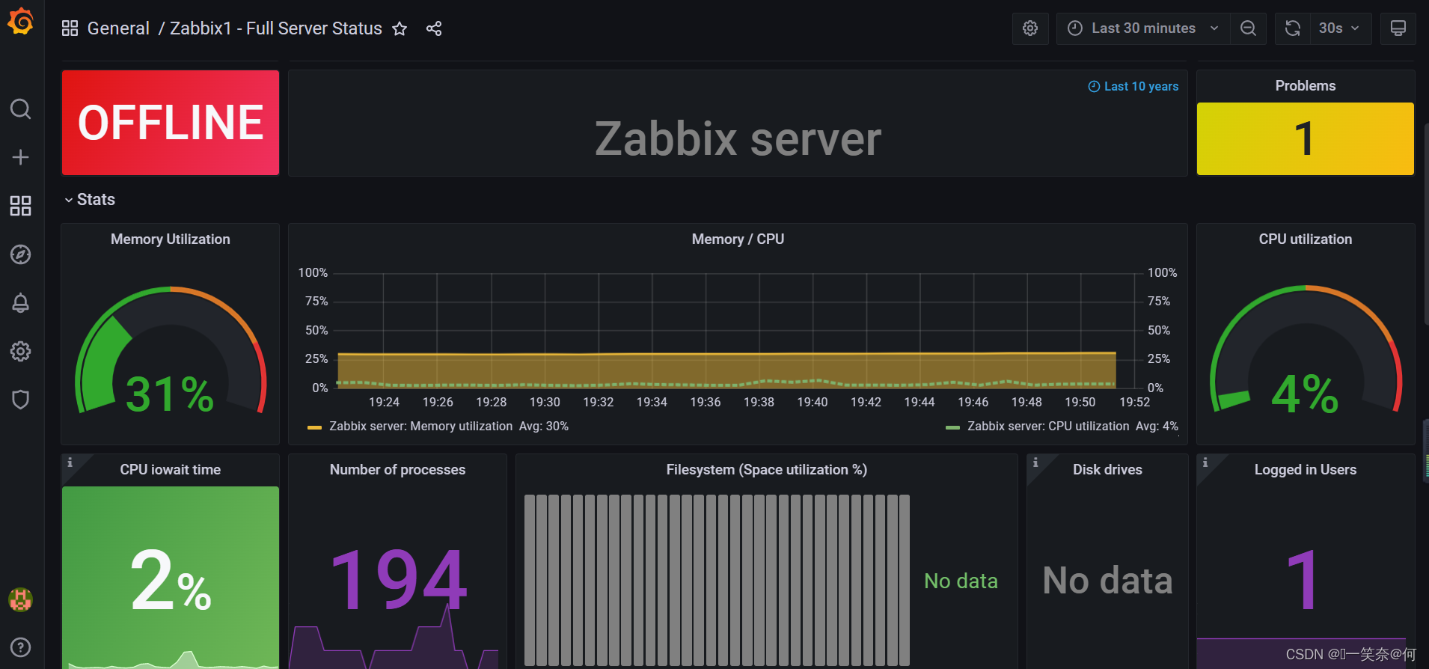1429x669 pixels.
Task: Cycle view mode with monitor icon
Action: 1398,28
